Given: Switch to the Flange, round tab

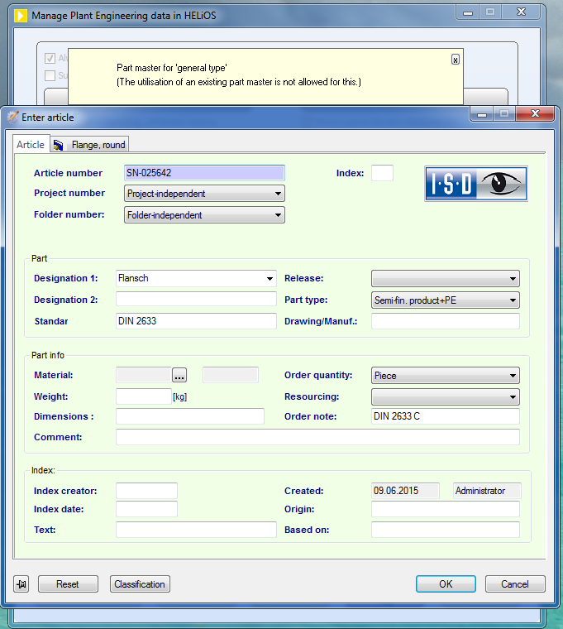Looking at the screenshot, I should [98, 145].
